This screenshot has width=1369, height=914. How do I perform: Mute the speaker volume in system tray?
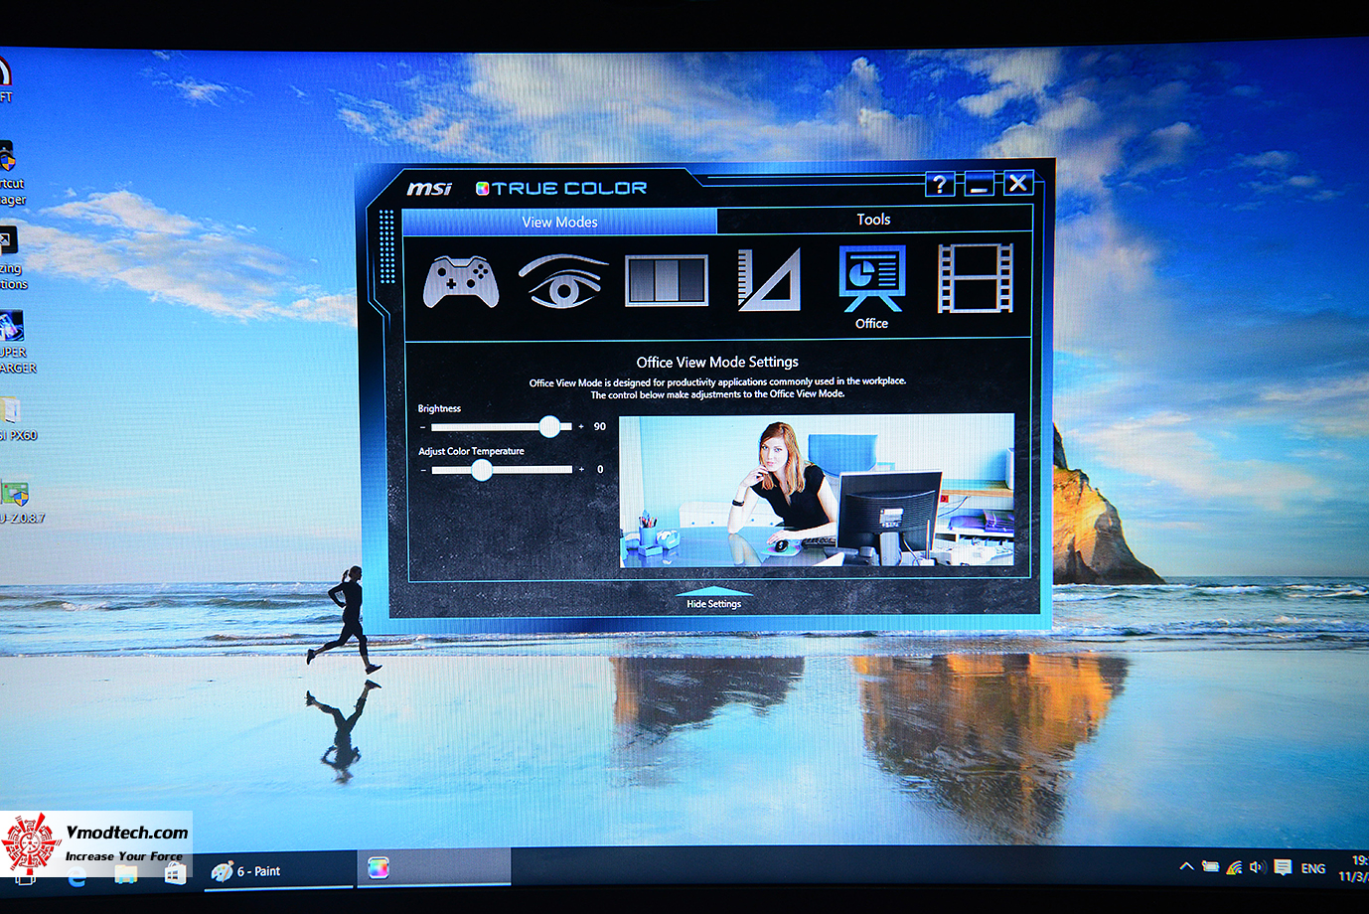tap(1256, 866)
